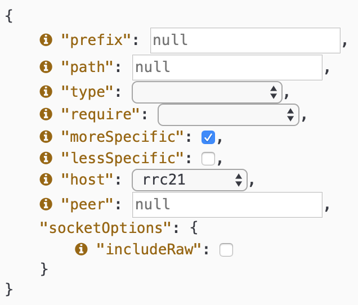Show info for "lessSpecific" field
This screenshot has width=358, height=305.
coord(46,158)
